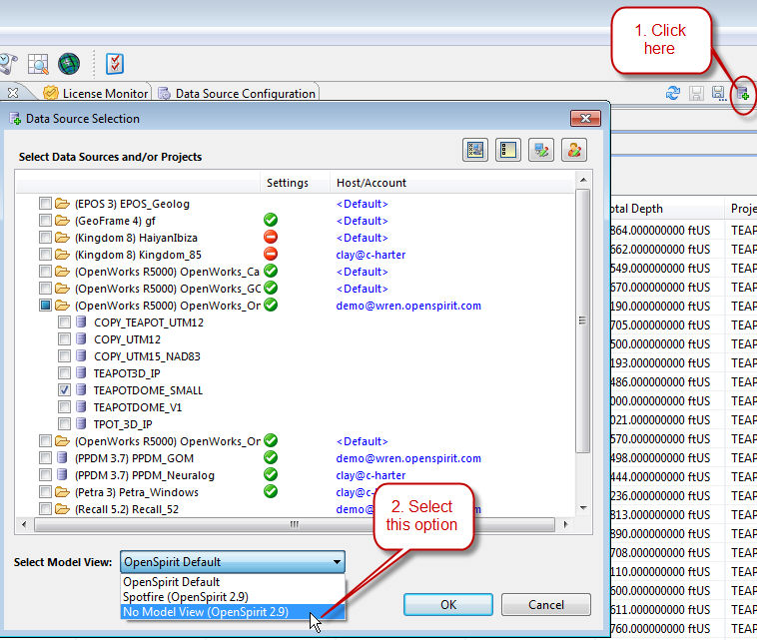The width and height of the screenshot is (757, 640).
Task: Click License Monitor tab icon
Action: point(51,93)
